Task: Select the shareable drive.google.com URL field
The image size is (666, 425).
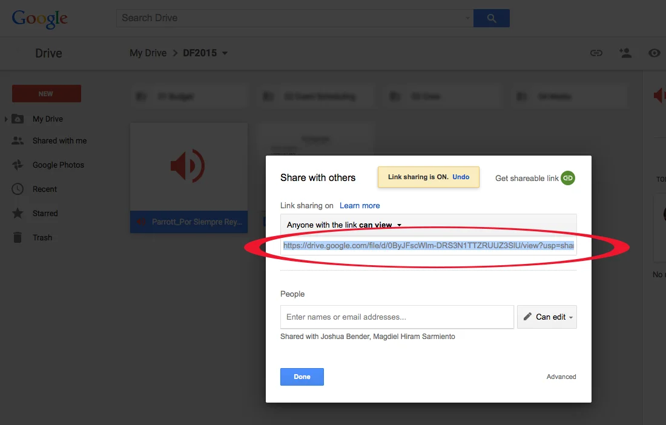Action: point(428,245)
